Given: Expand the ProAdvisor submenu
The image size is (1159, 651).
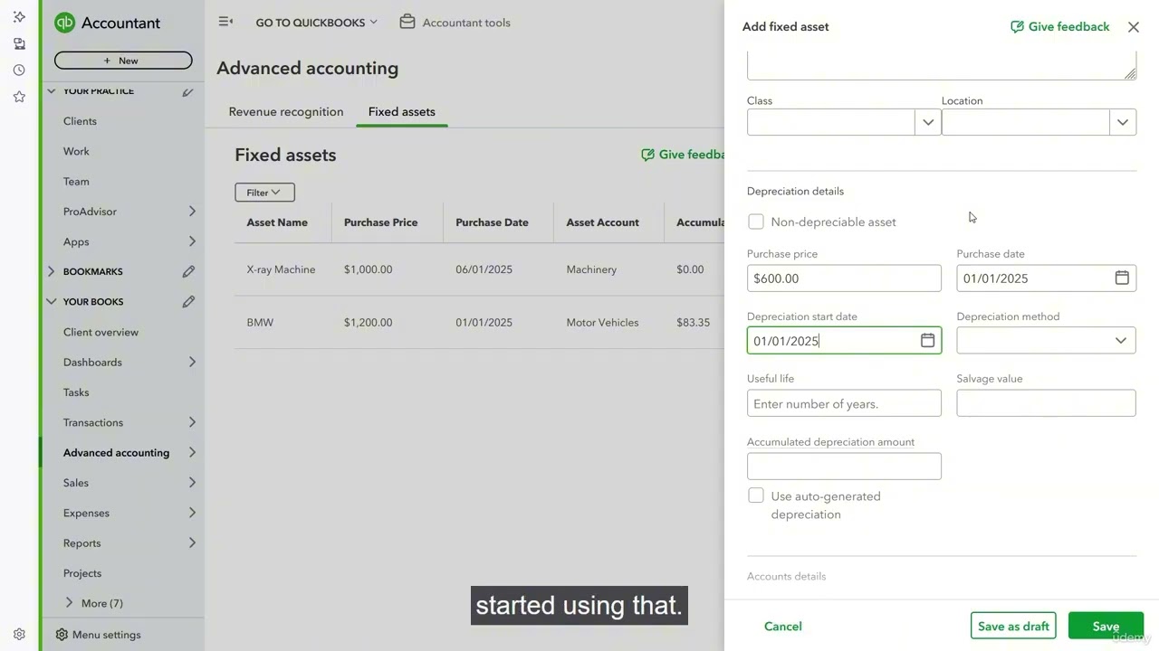Looking at the screenshot, I should point(192,212).
